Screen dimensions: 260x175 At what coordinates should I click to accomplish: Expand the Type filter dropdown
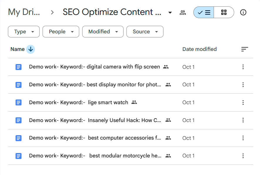coord(24,32)
